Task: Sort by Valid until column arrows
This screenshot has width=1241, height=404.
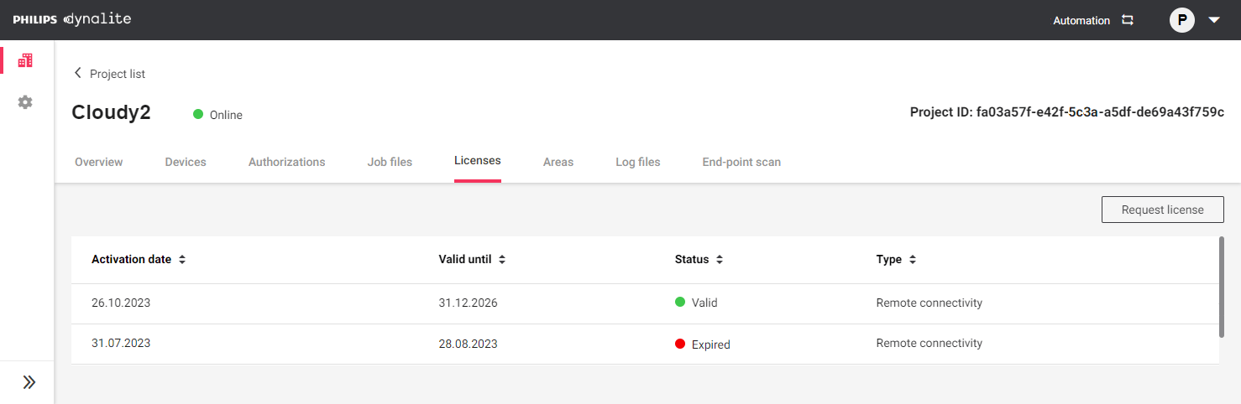Action: click(x=502, y=260)
